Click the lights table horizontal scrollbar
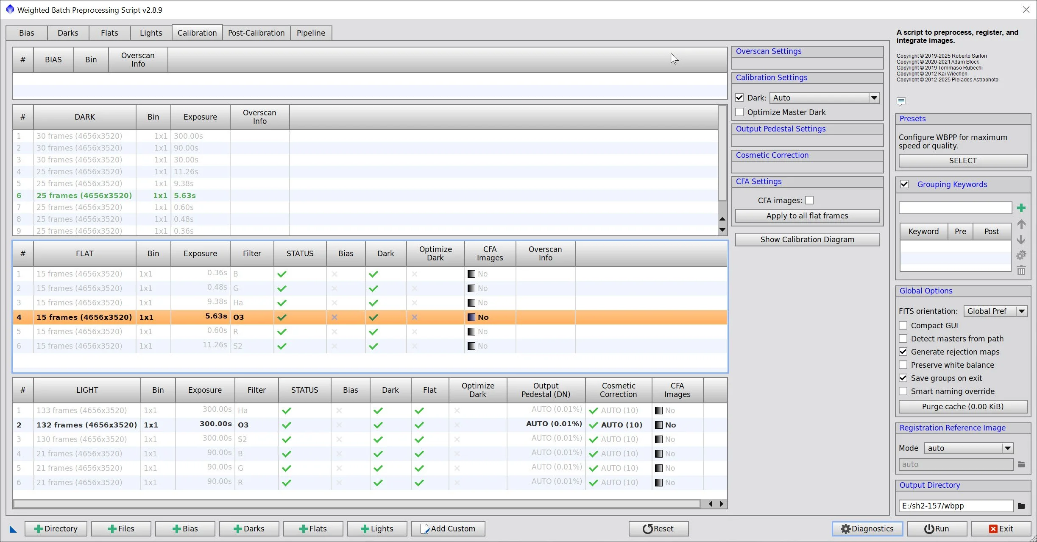1037x542 pixels. click(356, 504)
